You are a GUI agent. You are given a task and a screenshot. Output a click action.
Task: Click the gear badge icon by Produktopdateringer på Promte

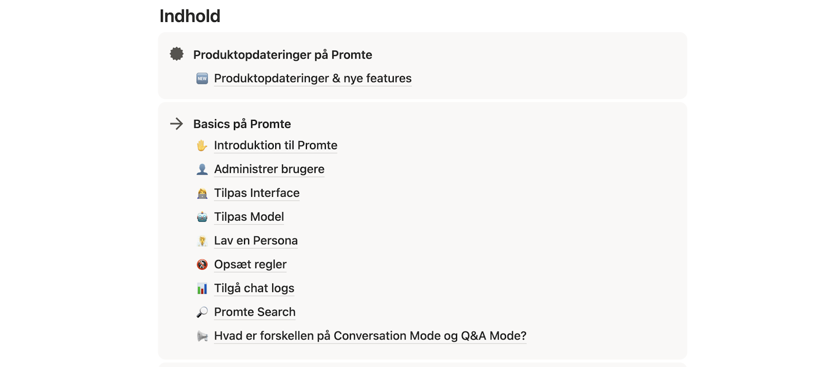tap(177, 54)
